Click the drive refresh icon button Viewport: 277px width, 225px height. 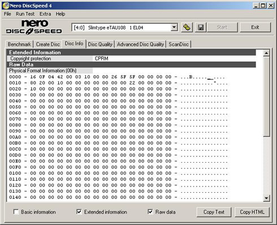click(x=187, y=27)
